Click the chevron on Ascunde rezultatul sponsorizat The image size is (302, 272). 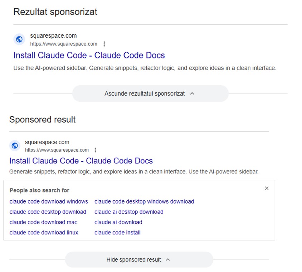(192, 93)
